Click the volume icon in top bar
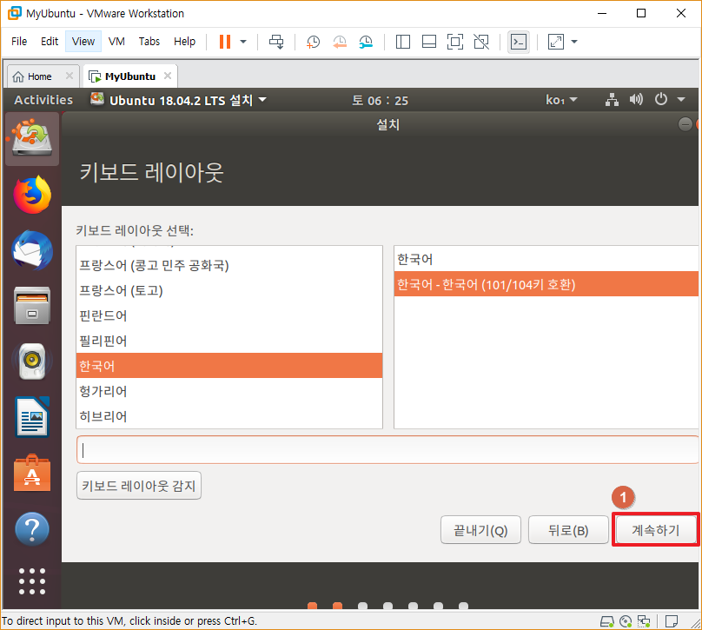 [636, 99]
